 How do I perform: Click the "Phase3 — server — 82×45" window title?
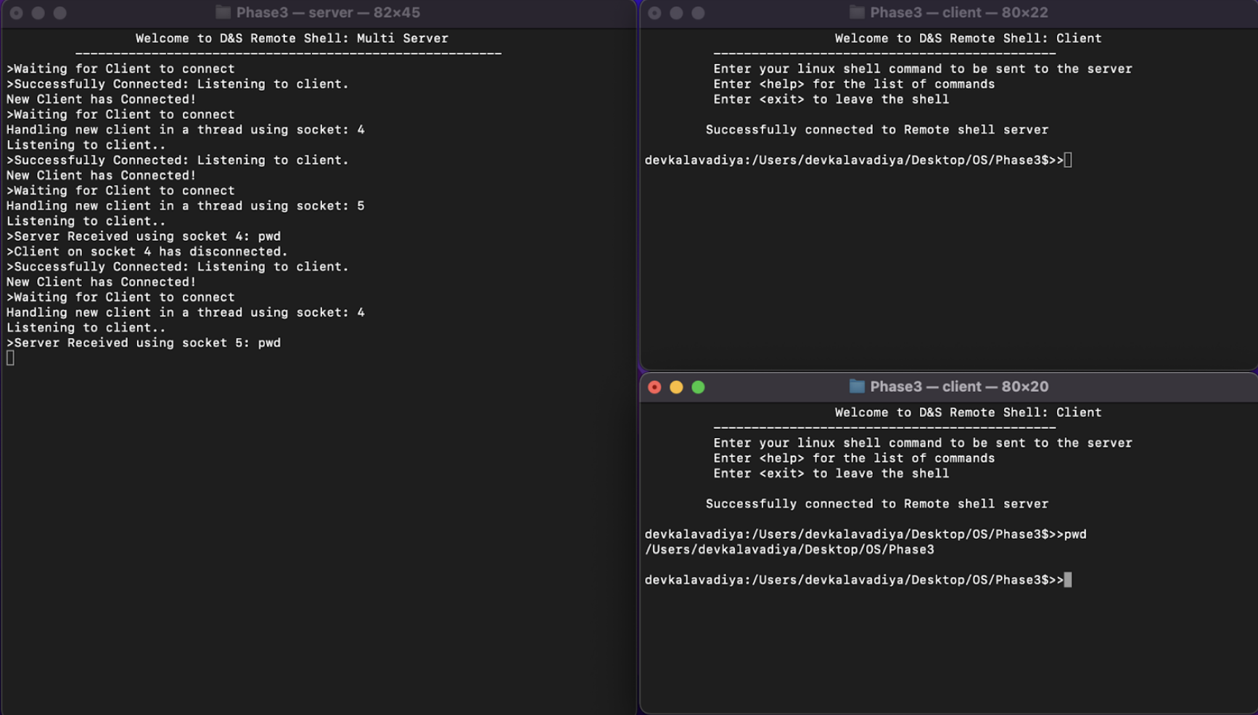click(328, 12)
